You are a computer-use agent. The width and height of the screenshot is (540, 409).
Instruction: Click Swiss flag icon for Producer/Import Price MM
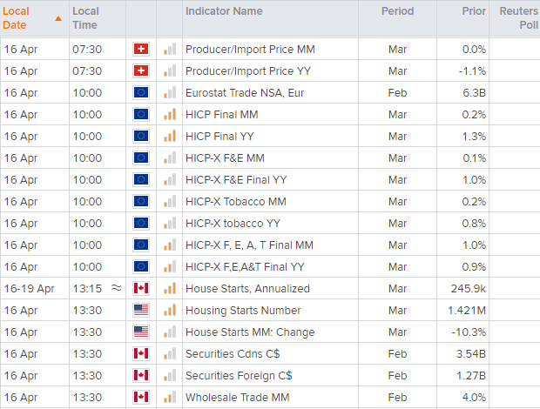(140, 50)
